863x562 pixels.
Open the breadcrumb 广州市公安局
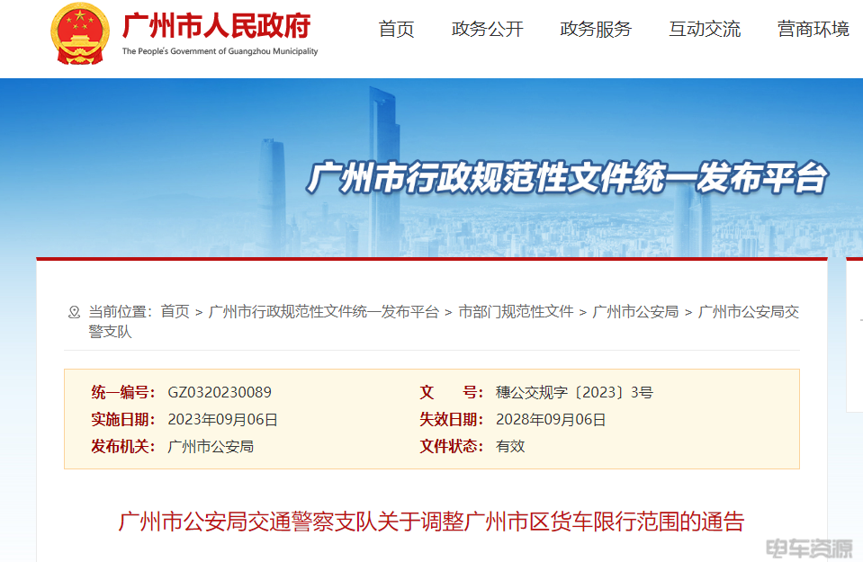(x=635, y=312)
